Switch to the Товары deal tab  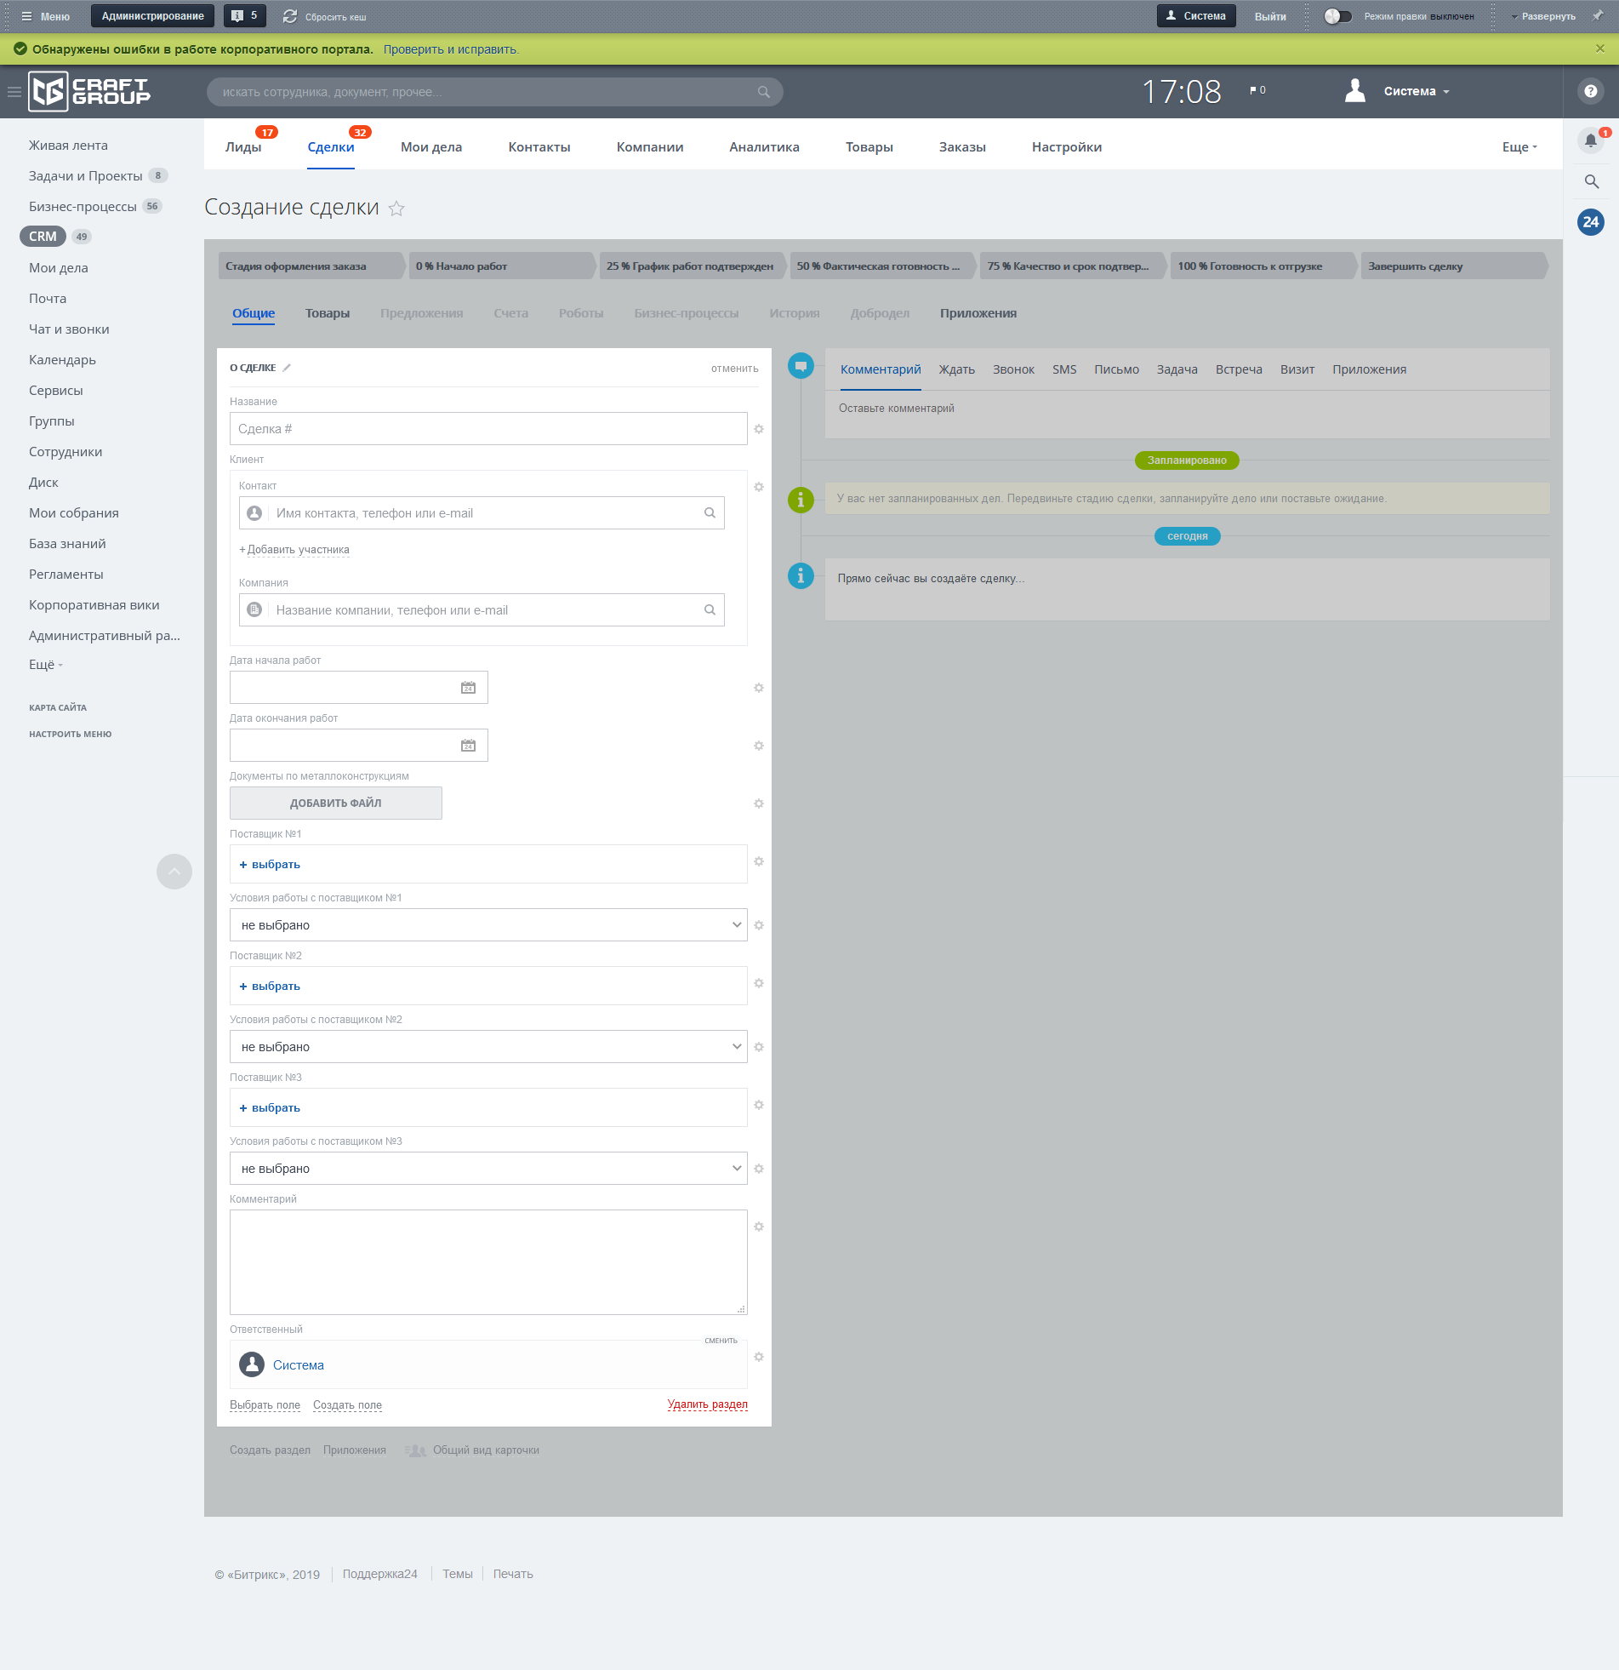point(327,313)
